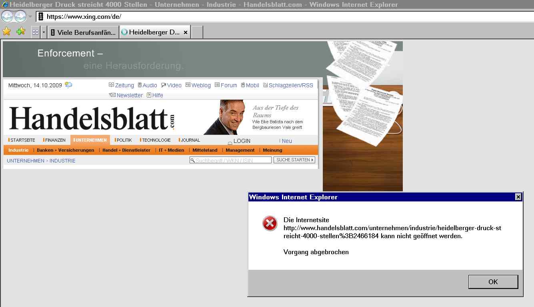
Task: Go back with the browser Back arrow
Action: click(x=7, y=16)
